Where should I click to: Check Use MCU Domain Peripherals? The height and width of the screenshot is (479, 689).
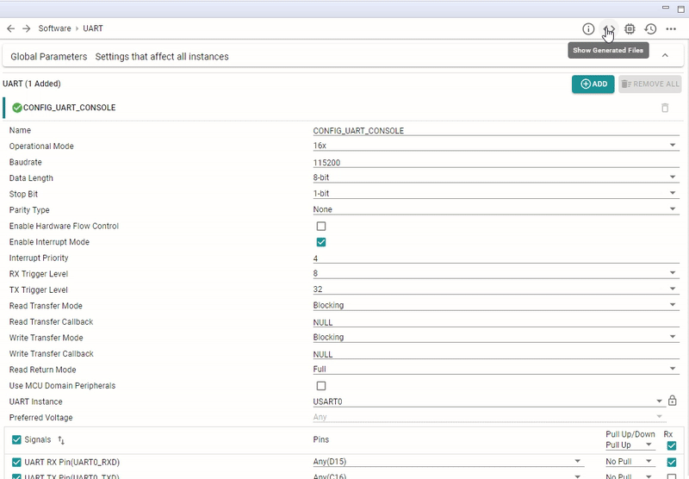(x=321, y=385)
